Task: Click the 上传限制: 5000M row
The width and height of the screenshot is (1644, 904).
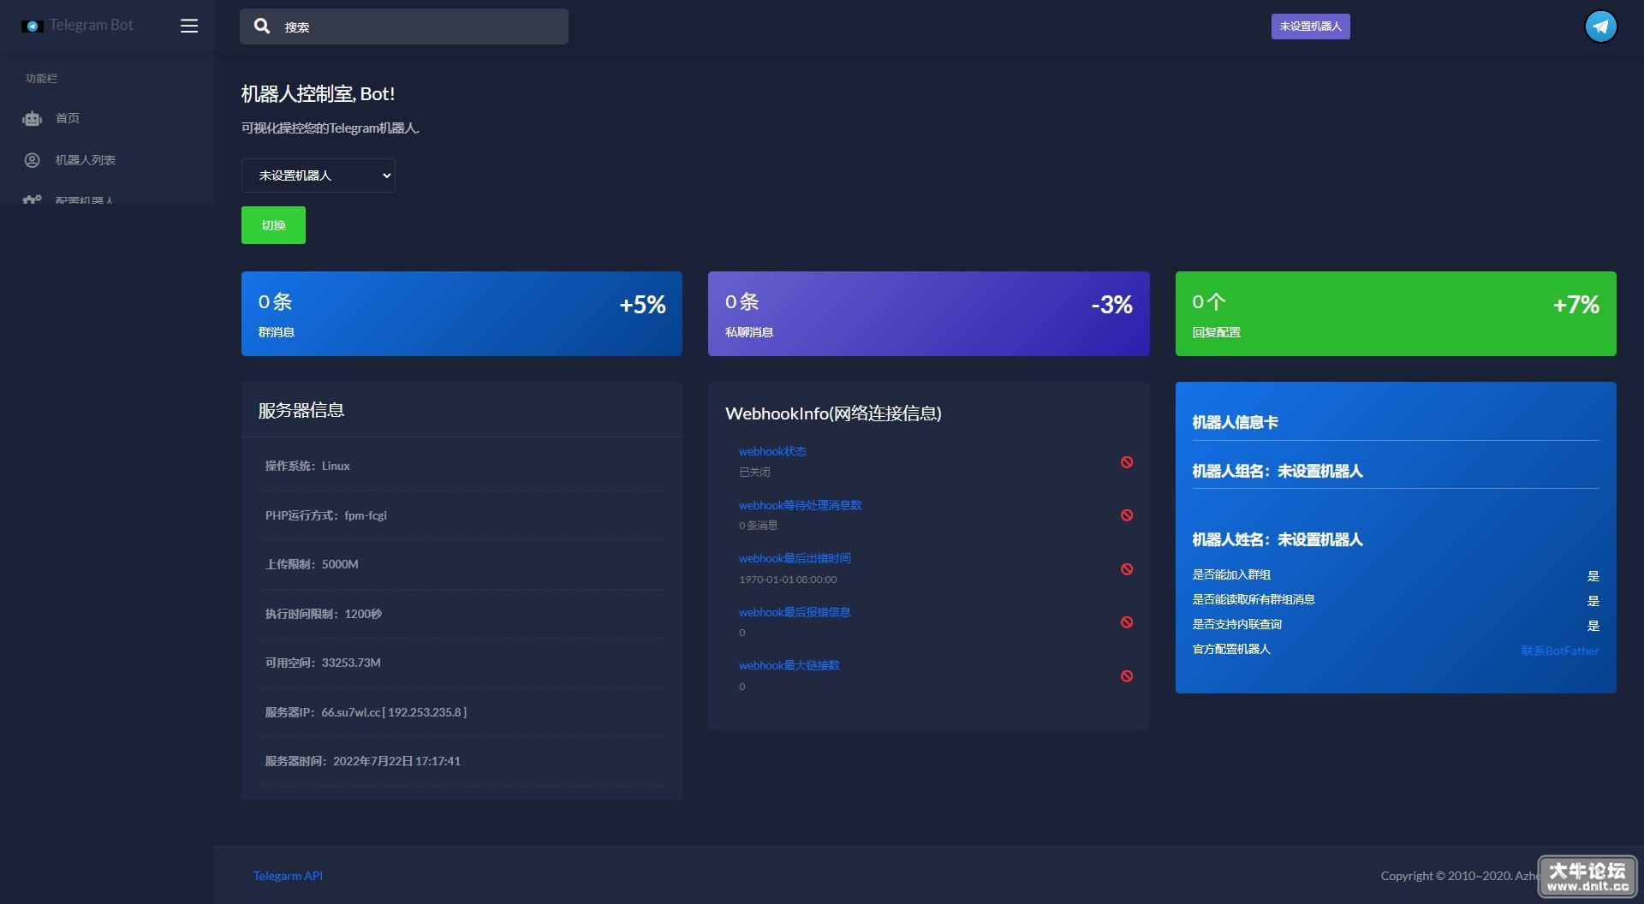Action: [462, 564]
